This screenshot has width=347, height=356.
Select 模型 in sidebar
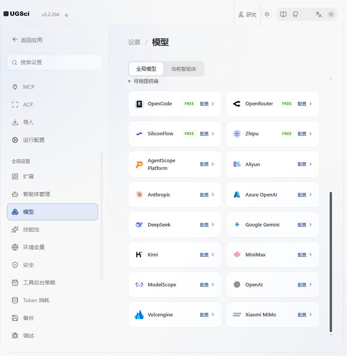[52, 212]
